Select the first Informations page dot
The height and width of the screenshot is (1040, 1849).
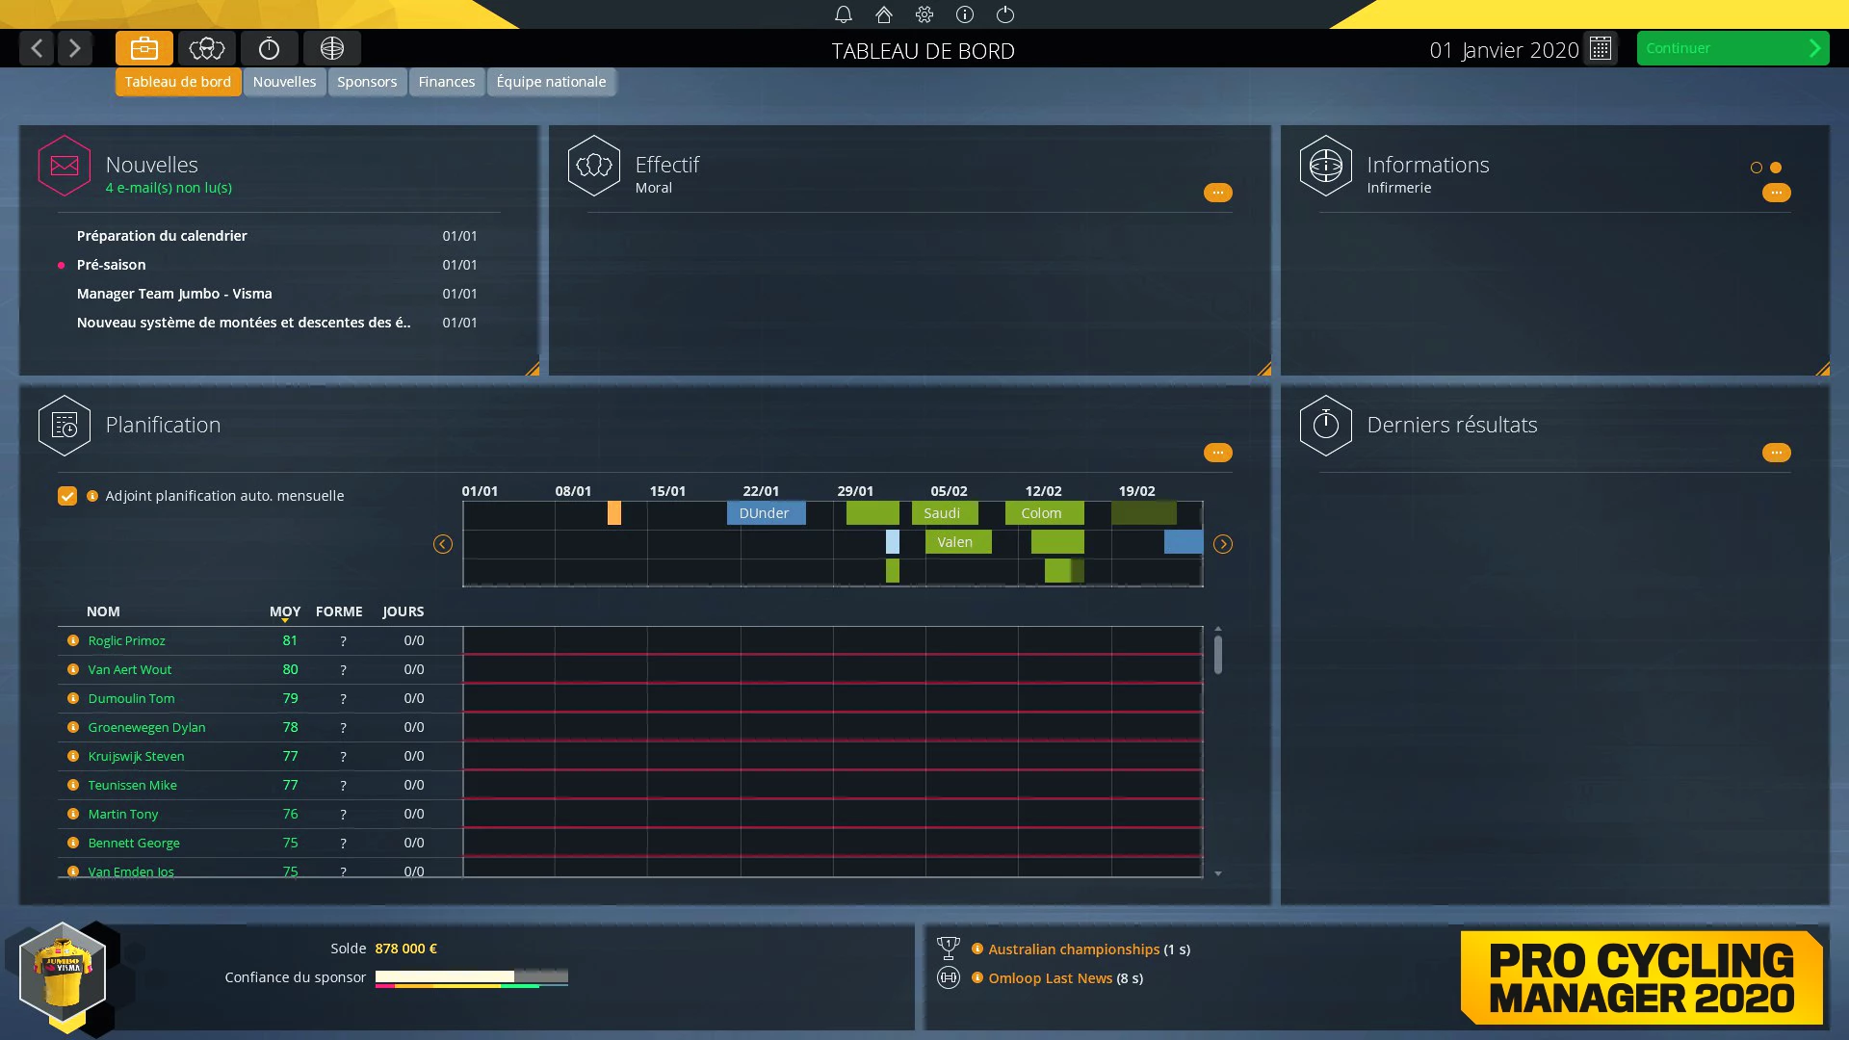(1757, 168)
